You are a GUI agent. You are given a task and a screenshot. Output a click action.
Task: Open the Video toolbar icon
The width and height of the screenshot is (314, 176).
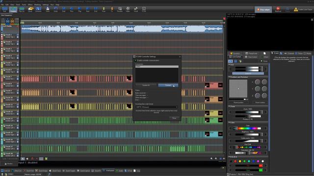[x=128, y=9]
